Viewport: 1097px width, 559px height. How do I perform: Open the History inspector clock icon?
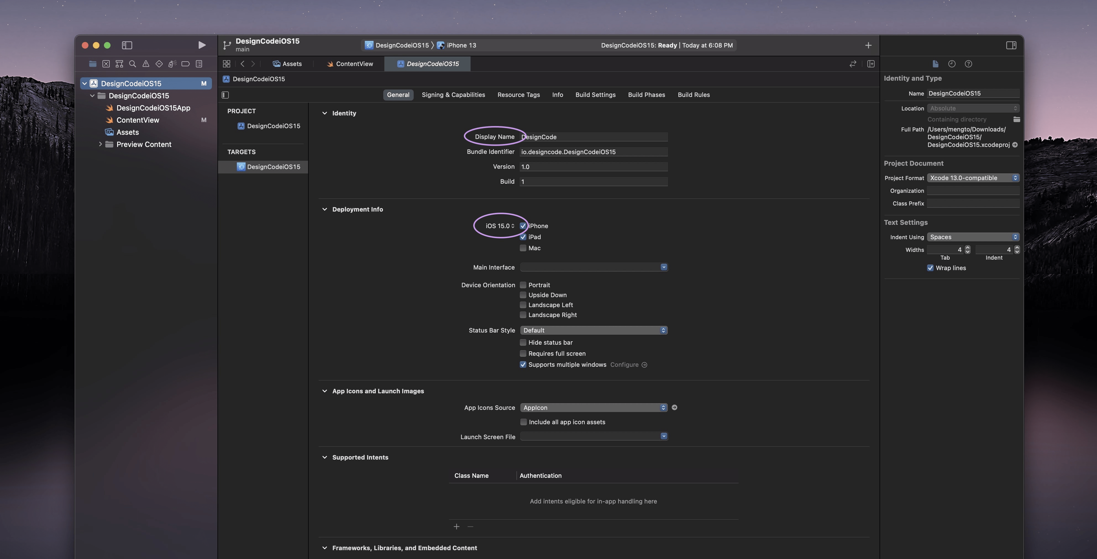[x=952, y=64]
